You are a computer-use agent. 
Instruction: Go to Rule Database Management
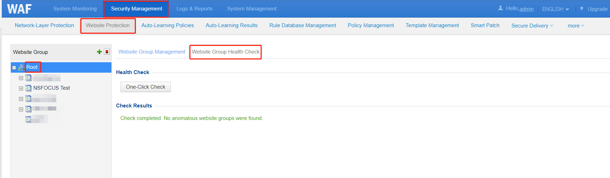(x=303, y=25)
